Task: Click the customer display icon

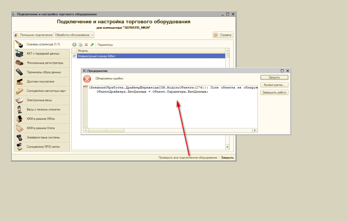Action: [19, 82]
